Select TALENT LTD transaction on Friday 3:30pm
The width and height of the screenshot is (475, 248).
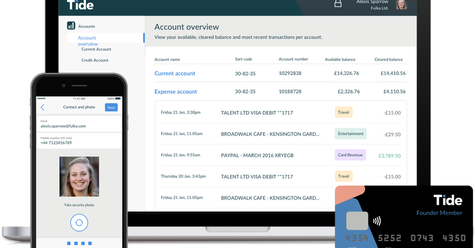(257, 113)
